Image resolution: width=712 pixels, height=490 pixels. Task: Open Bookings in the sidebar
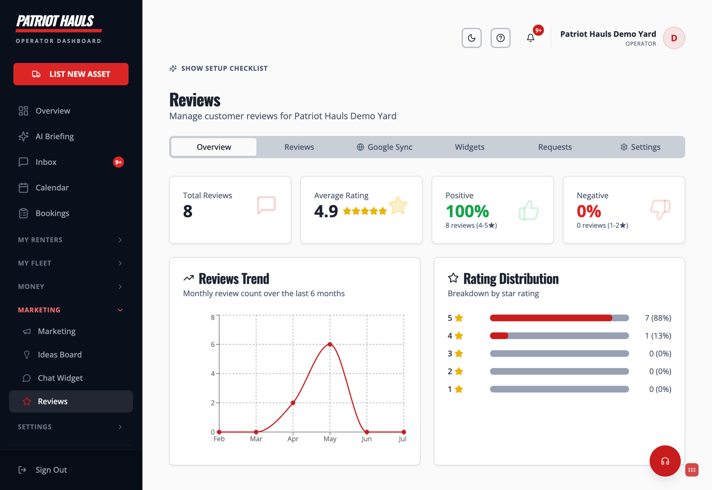71,213
